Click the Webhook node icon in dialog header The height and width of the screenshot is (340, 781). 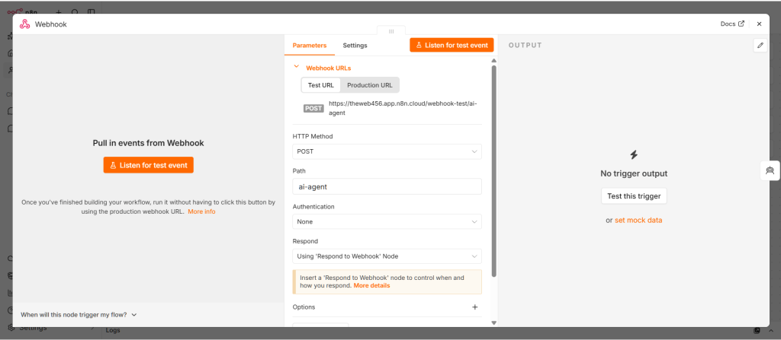pos(25,24)
